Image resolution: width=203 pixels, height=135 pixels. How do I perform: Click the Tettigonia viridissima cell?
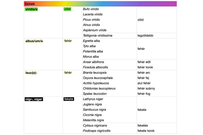(x=97, y=36)
